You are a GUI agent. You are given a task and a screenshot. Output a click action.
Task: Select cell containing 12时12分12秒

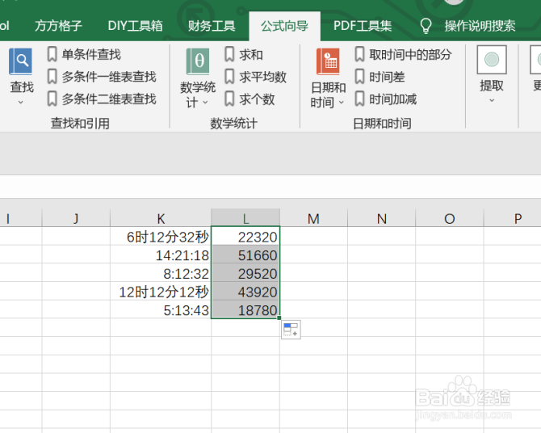(161, 292)
